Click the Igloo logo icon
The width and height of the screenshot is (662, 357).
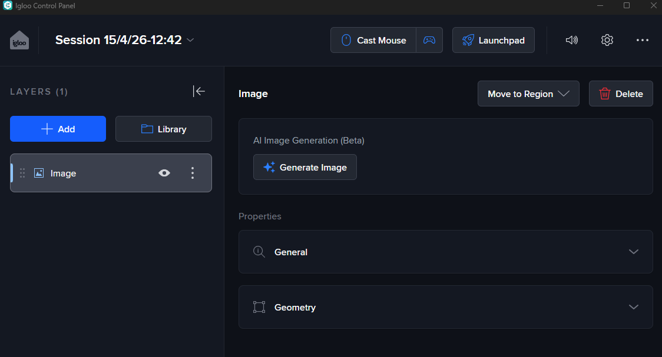[19, 40]
